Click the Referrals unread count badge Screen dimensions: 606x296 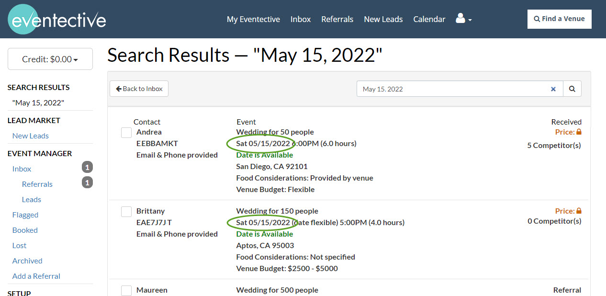click(87, 182)
